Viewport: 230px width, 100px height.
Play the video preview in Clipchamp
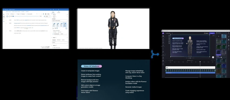click(190, 58)
